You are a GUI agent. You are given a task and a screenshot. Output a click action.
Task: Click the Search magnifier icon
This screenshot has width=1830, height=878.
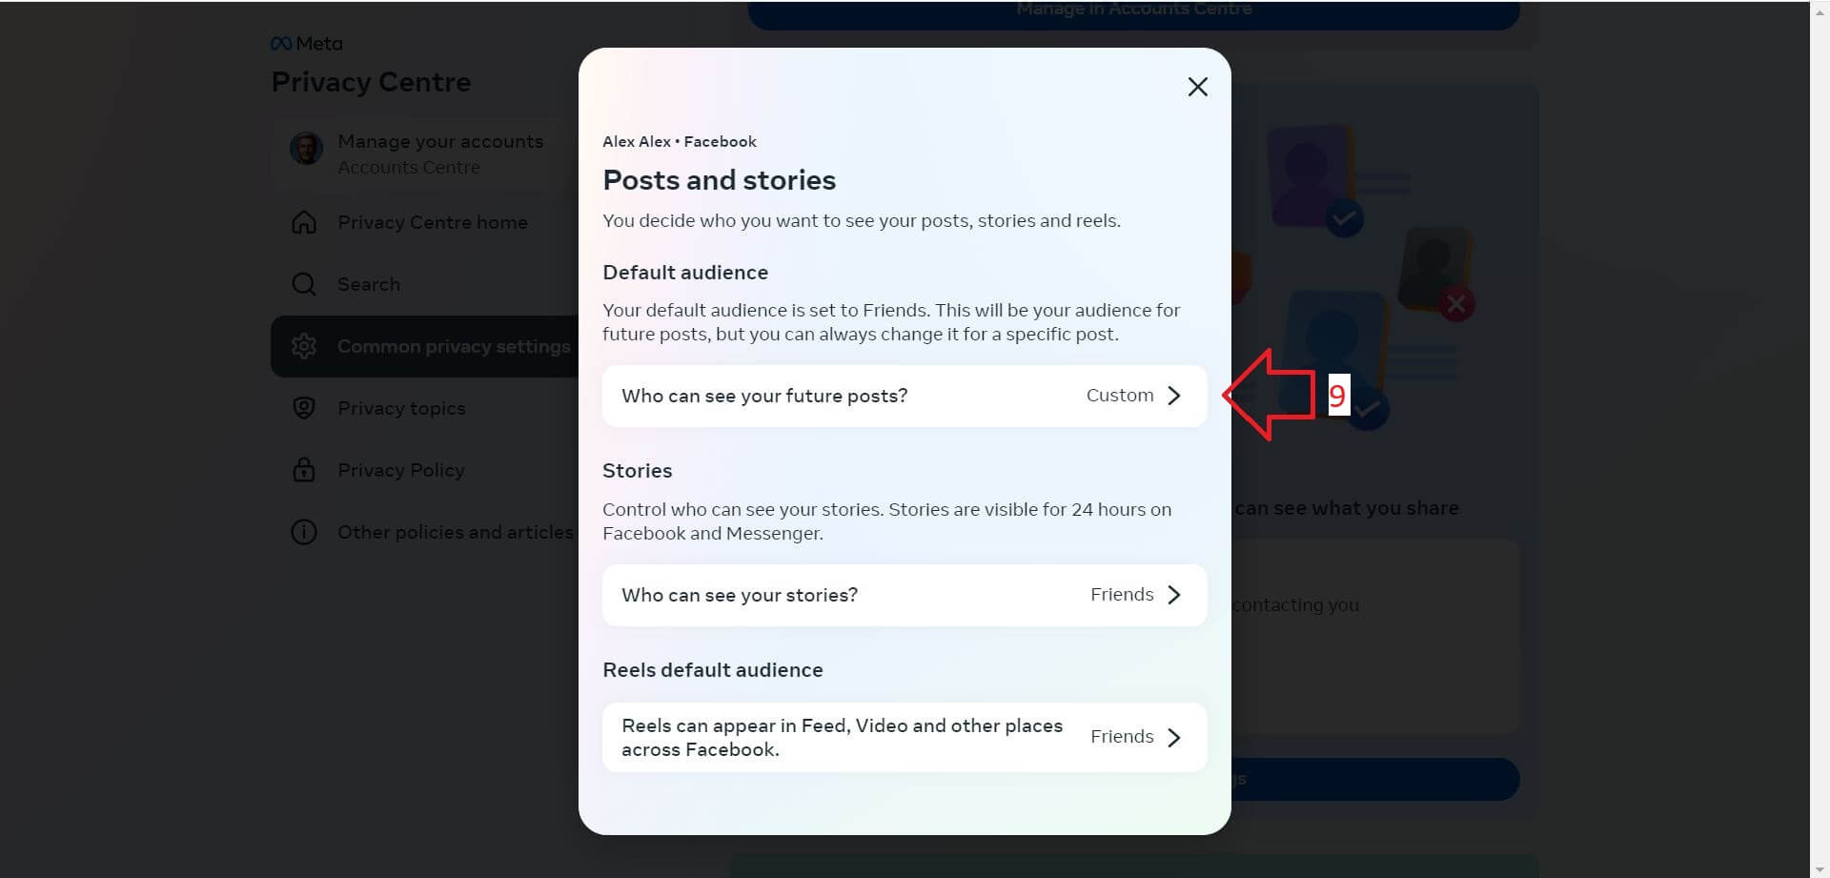tap(304, 284)
